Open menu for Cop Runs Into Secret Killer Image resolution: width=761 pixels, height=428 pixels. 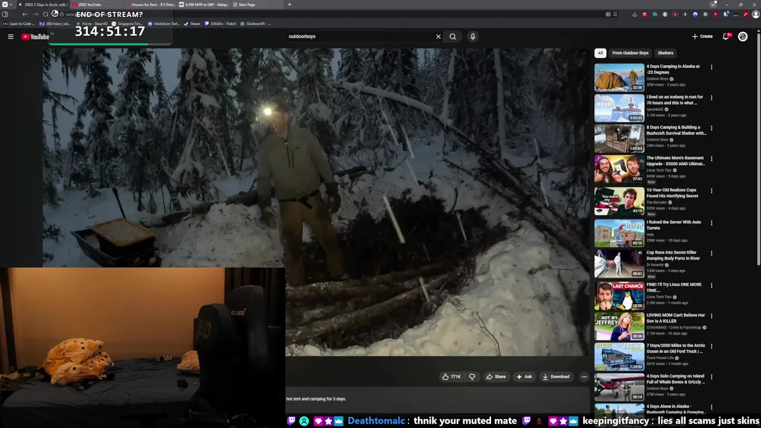pyautogui.click(x=711, y=253)
